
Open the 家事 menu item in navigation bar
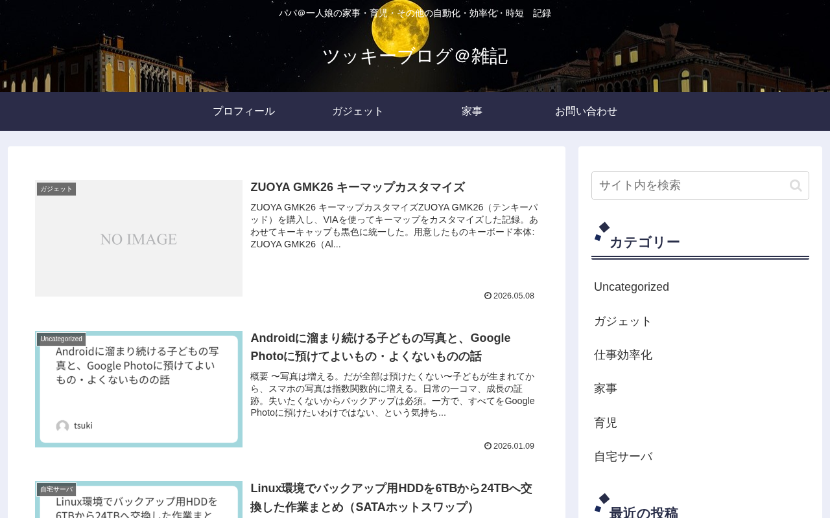point(472,111)
